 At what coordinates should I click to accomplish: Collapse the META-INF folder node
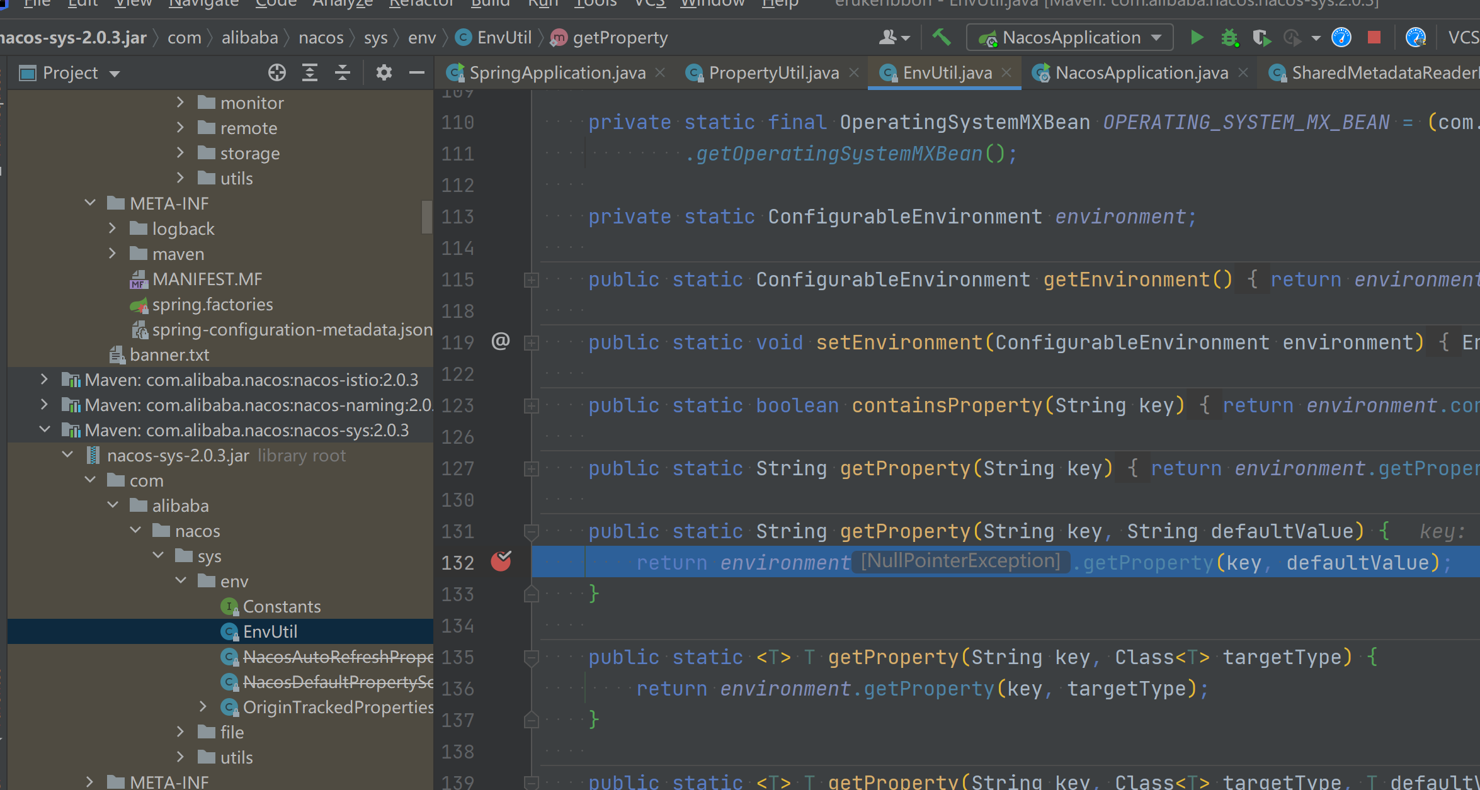(90, 203)
